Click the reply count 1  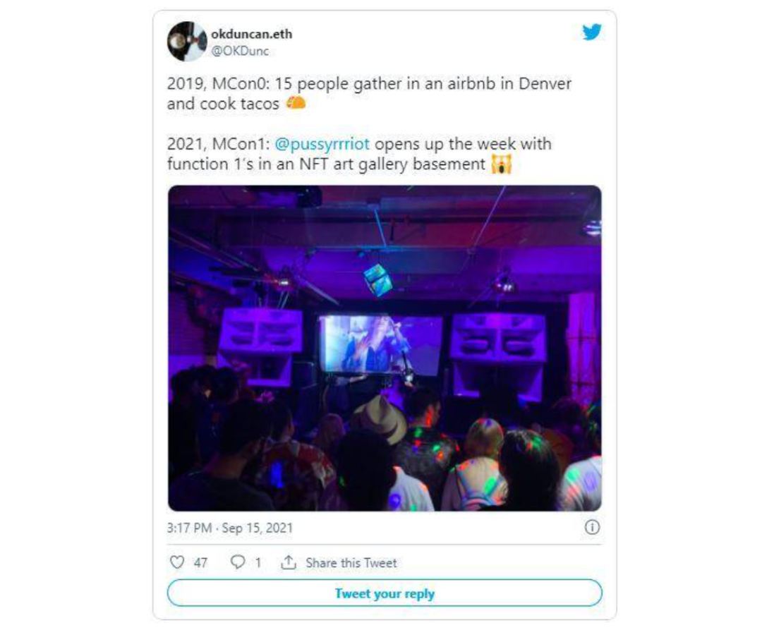258,562
